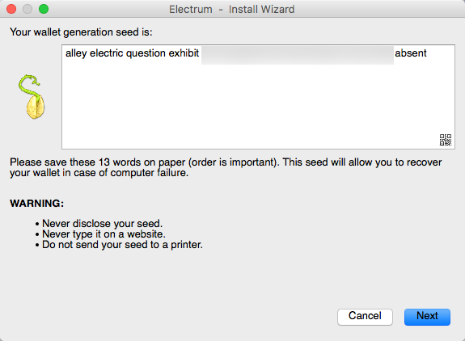
Task: Click the greyed-out minimize window button
Action: click(27, 9)
